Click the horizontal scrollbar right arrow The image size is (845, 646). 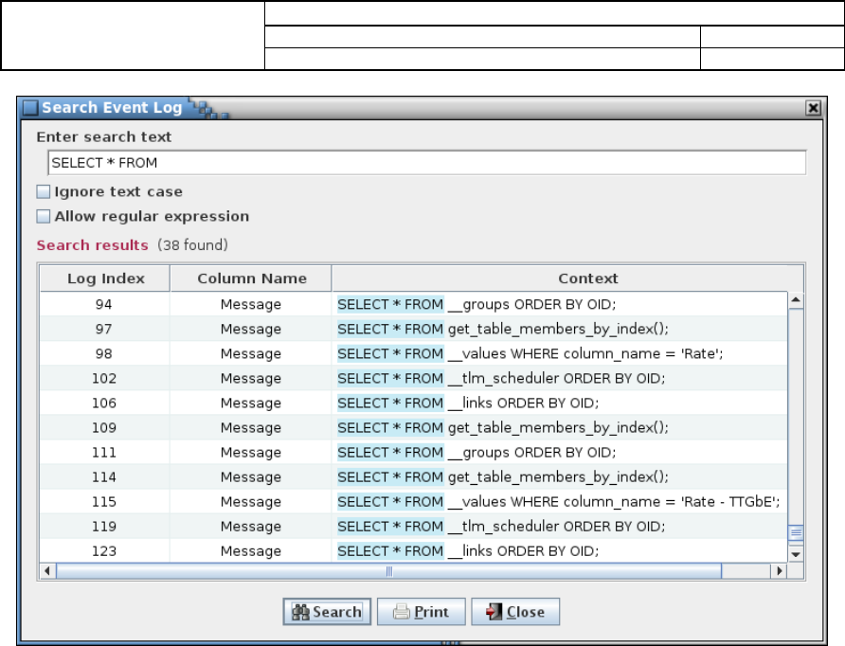coord(779,571)
